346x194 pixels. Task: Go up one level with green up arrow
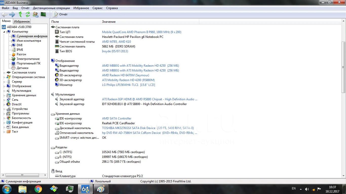pyautogui.click(x=20, y=14)
